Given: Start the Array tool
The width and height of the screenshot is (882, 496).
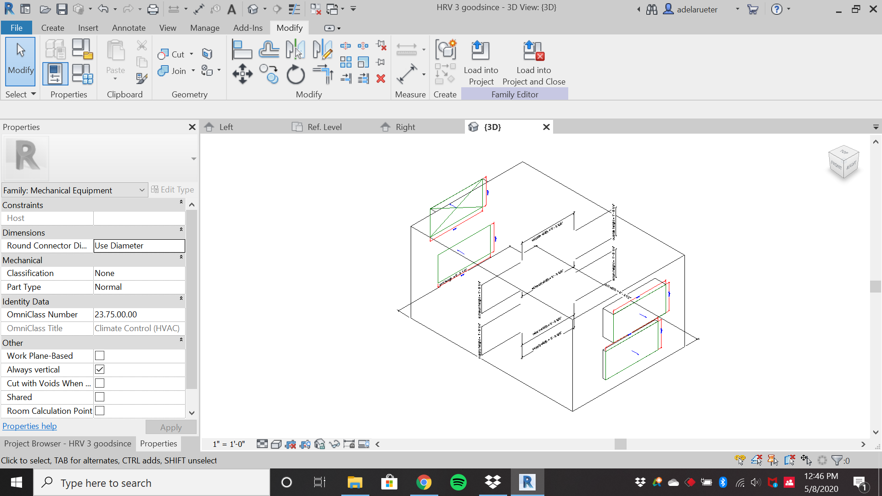Looking at the screenshot, I should coord(346,62).
